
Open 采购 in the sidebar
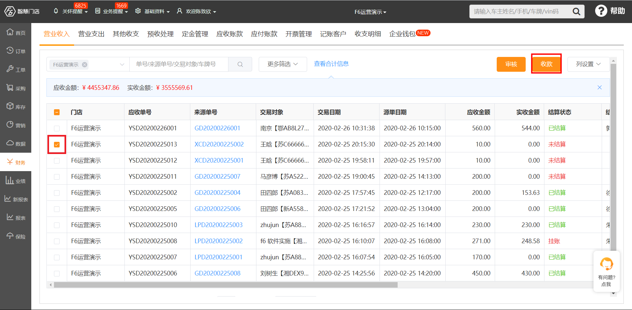[16, 88]
